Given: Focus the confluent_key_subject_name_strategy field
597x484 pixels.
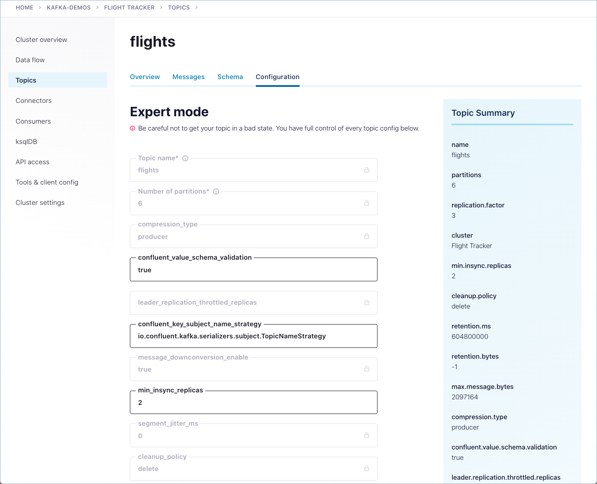Looking at the screenshot, I should [x=253, y=336].
